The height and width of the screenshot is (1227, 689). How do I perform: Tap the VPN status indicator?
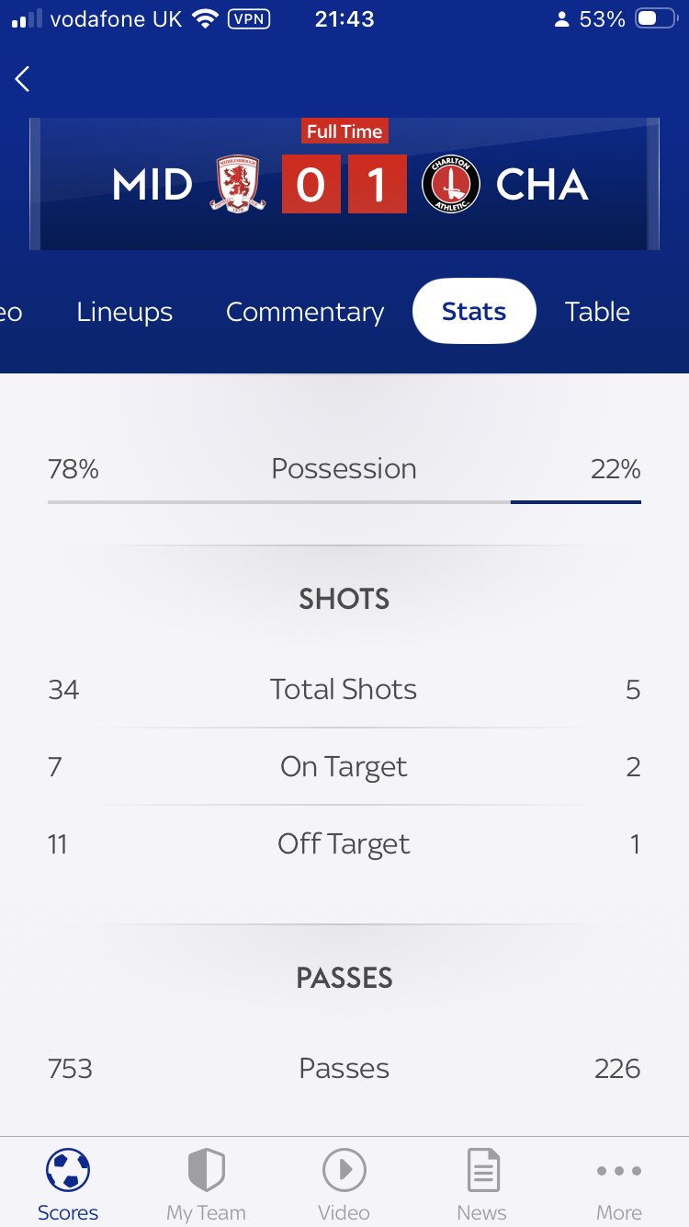point(248,19)
